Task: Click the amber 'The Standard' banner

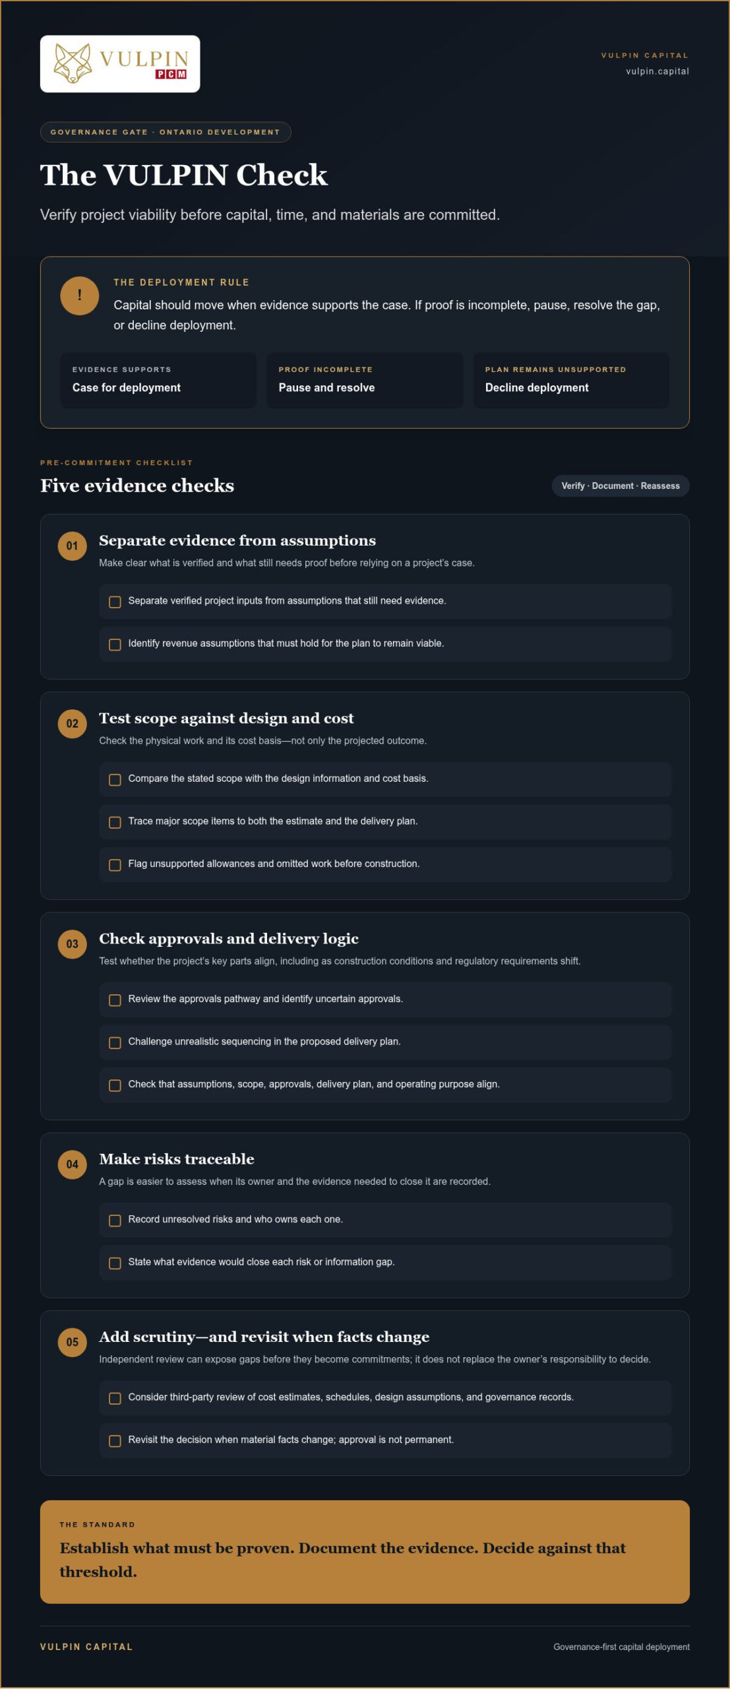Action: pos(365,1552)
